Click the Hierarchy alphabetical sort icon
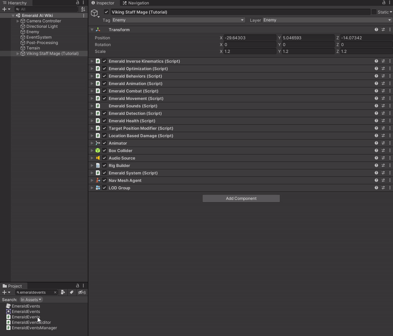Viewport: 393px width, 336px height. 83,9
